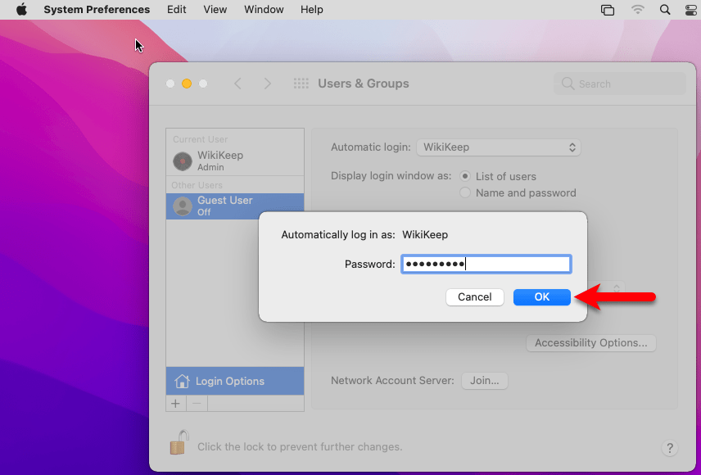This screenshot has width=701, height=475.
Task: Open Accessibility Options
Action: click(x=591, y=343)
